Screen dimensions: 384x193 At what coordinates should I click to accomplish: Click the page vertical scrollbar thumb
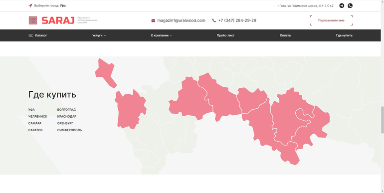coord(383,120)
